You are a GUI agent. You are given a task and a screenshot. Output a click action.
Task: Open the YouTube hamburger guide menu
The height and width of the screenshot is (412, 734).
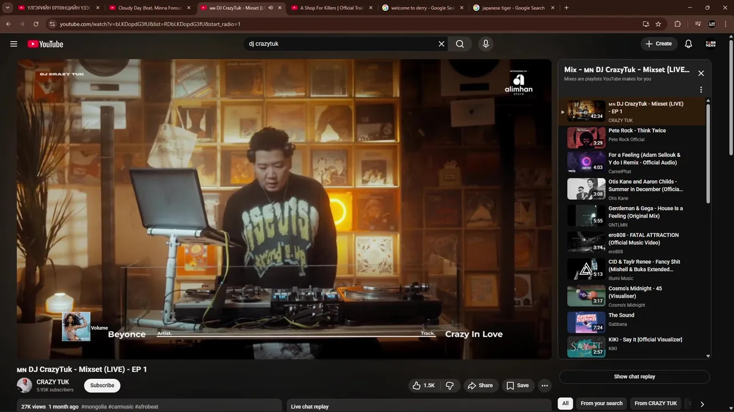point(14,44)
